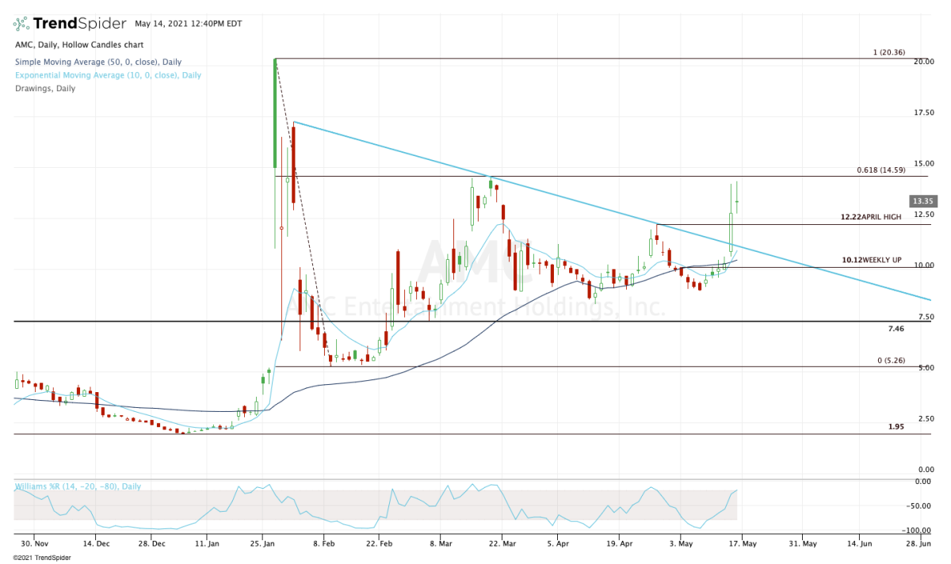Click the '10.12 WEEKLY UP' annotation
The height and width of the screenshot is (564, 951).
tap(871, 260)
